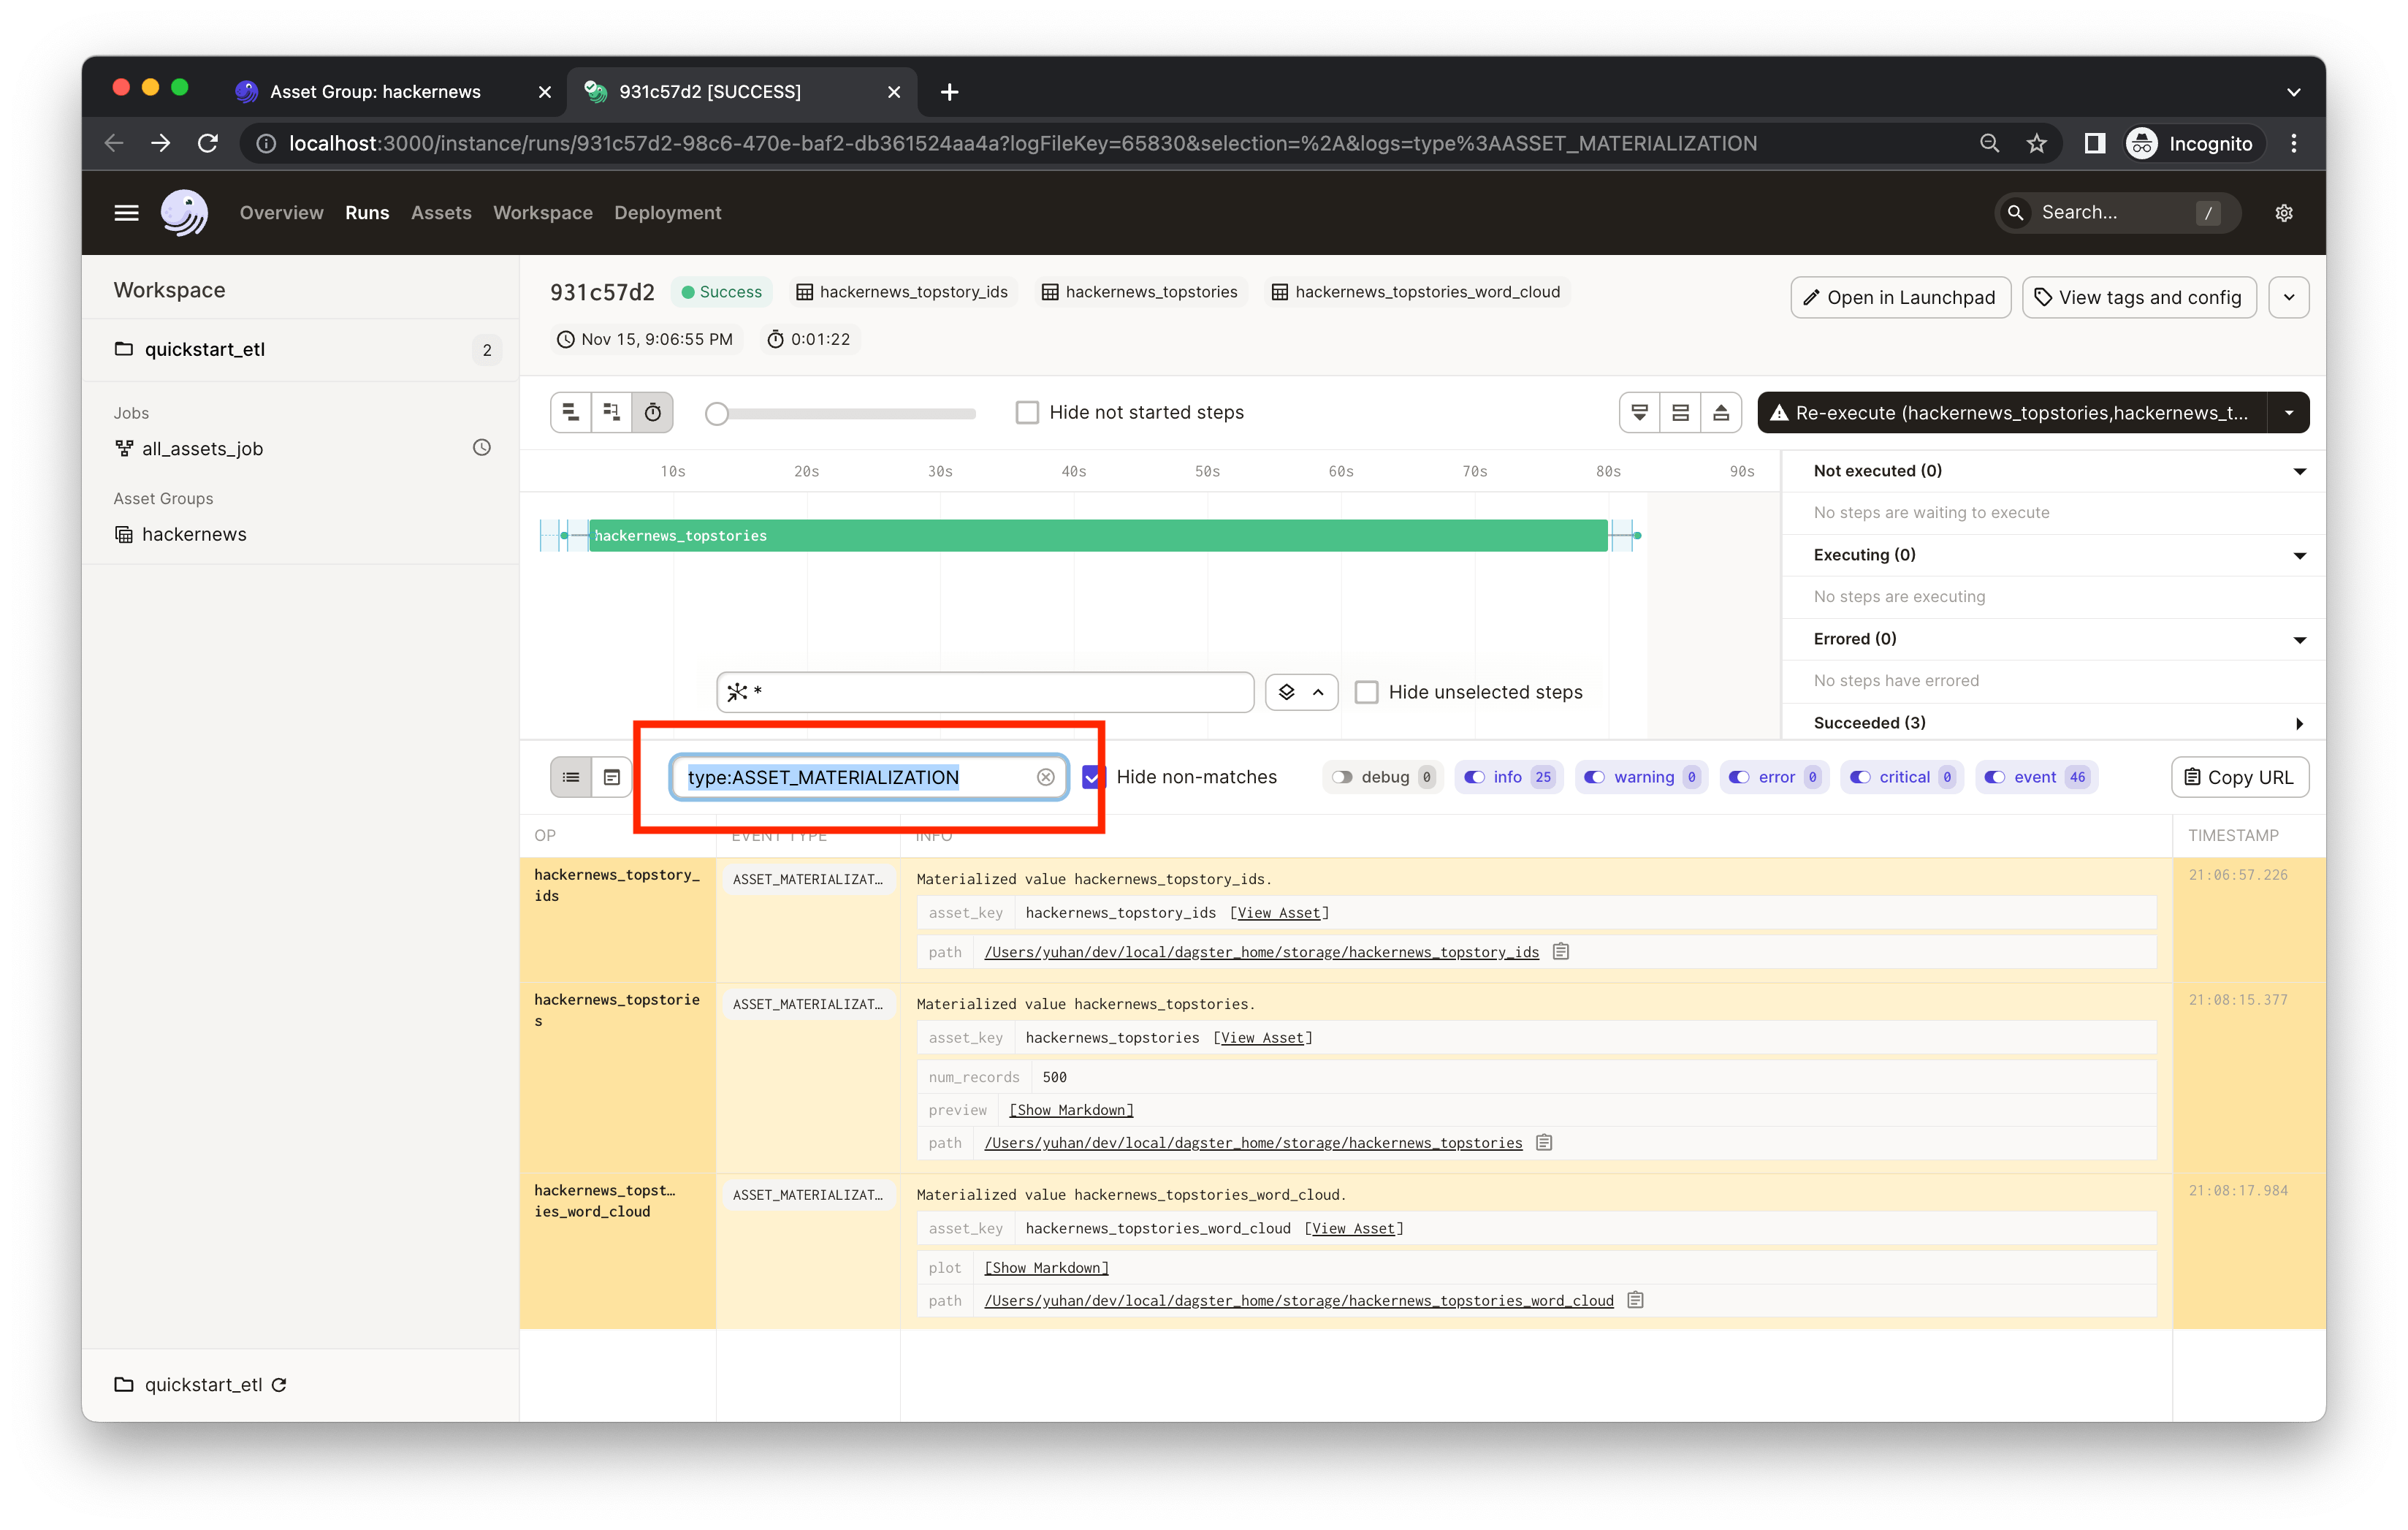
Task: Click the bottom panel layout icon
Action: click(x=1721, y=412)
